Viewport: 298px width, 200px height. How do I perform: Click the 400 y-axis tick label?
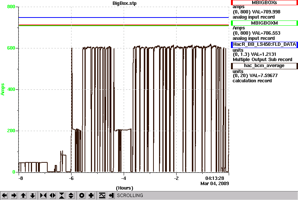(x=11, y=89)
